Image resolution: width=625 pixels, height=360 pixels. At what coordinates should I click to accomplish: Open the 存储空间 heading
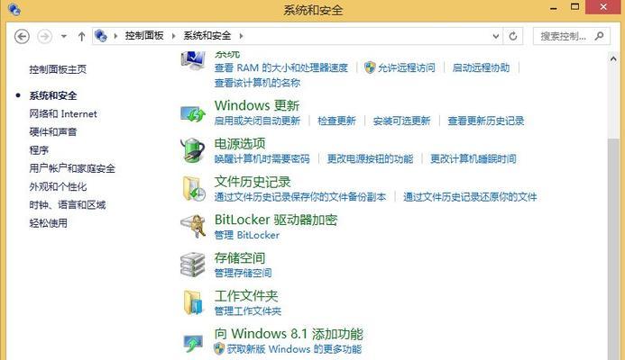(240, 258)
